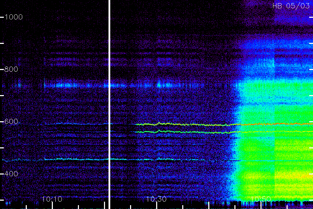Click the HB 05/03 station date label
Screen dimensions: 313x209
click(x=291, y=6)
